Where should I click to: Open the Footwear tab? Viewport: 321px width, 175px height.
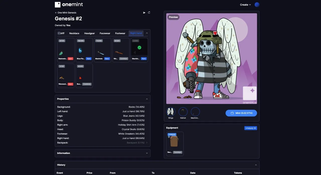[x=120, y=33]
